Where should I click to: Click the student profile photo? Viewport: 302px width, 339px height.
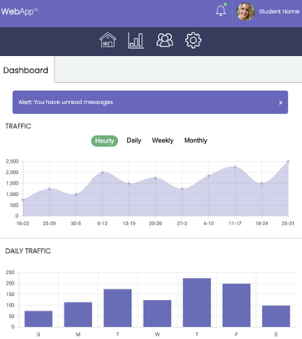(x=245, y=11)
